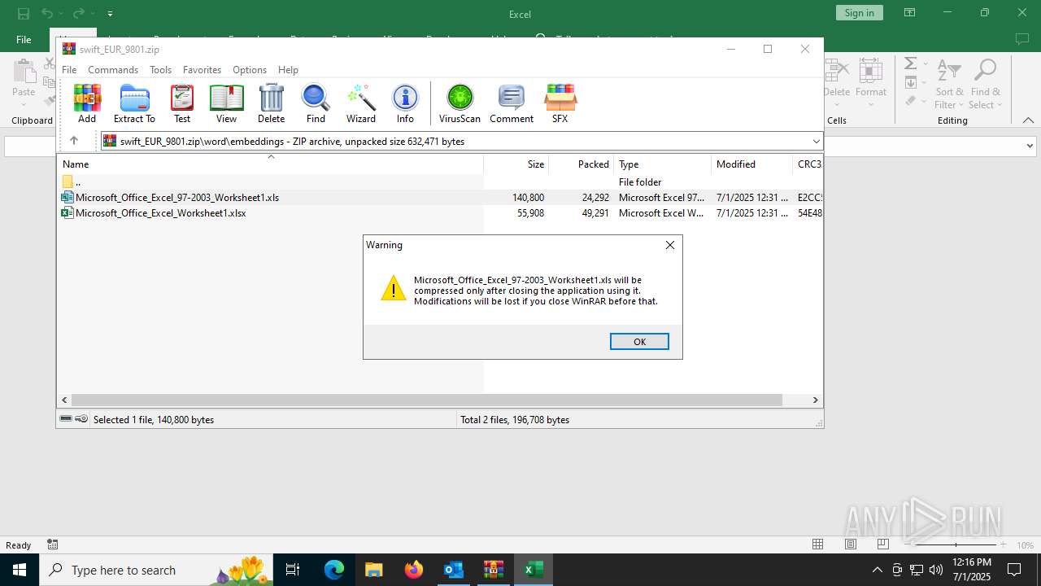Switch to Excel Page Break Preview

[x=883, y=544]
